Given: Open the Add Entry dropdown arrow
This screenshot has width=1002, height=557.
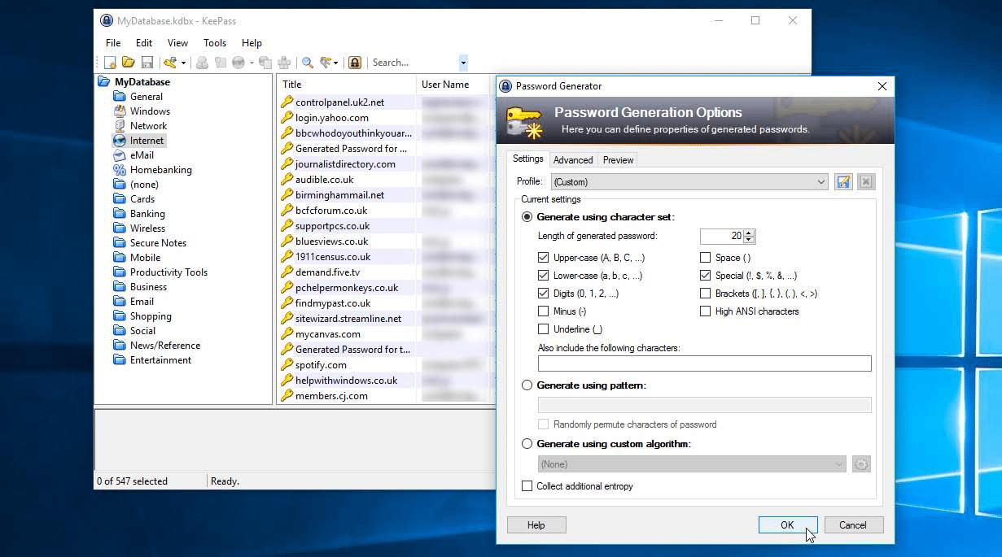Looking at the screenshot, I should point(183,63).
